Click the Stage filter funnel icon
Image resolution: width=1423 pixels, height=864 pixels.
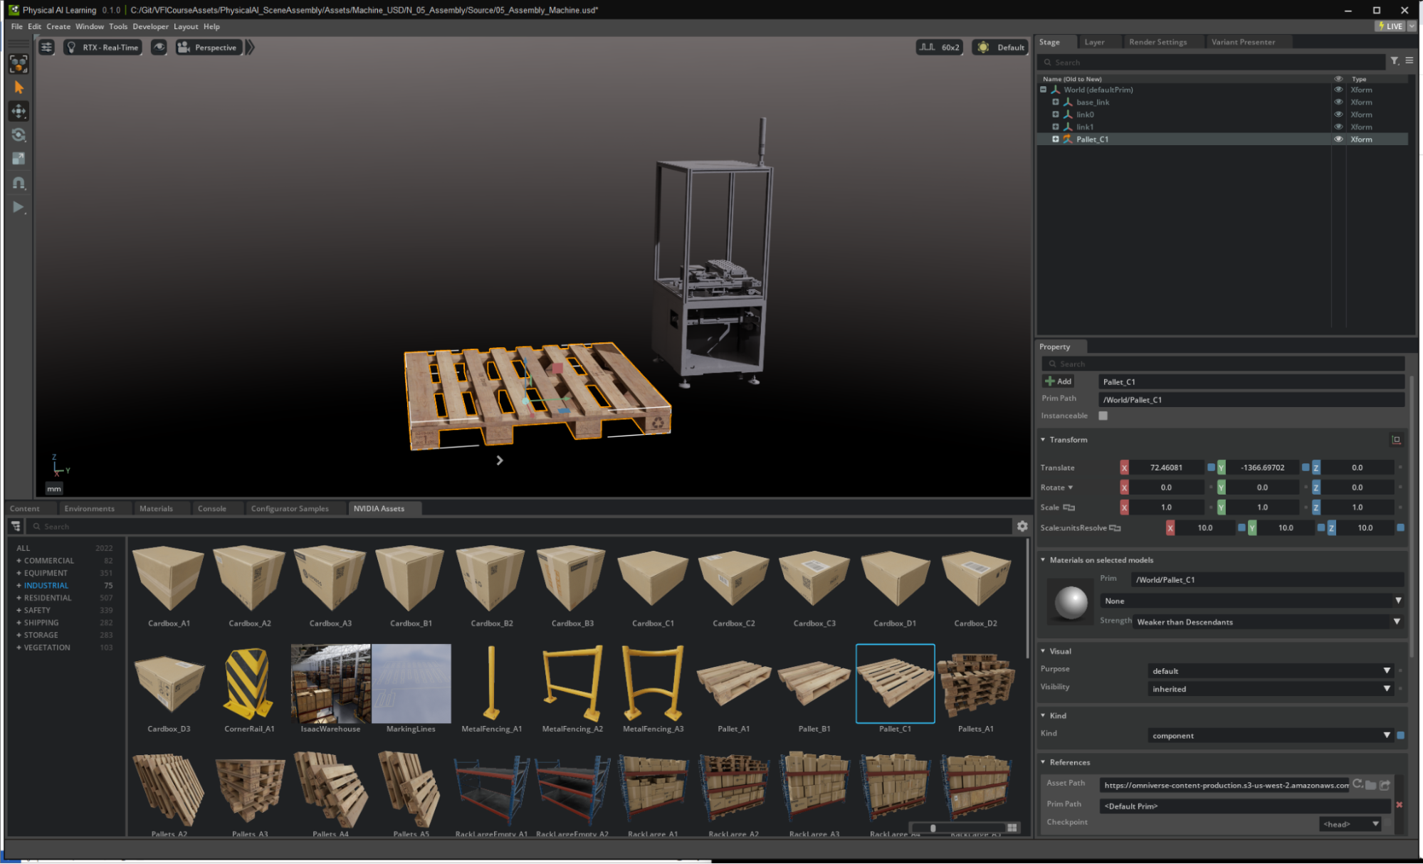[1395, 61]
